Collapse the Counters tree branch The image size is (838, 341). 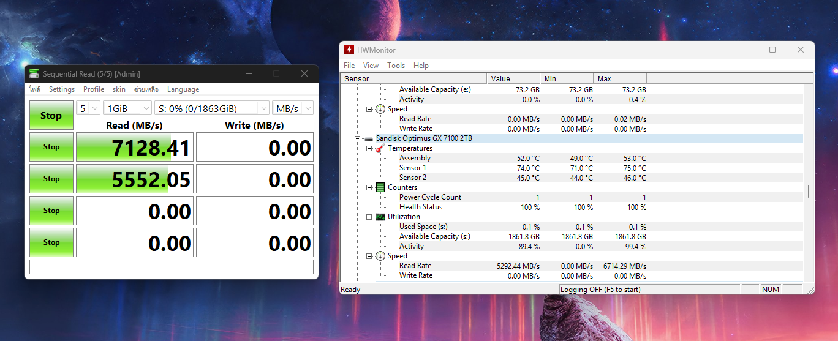pyautogui.click(x=369, y=187)
